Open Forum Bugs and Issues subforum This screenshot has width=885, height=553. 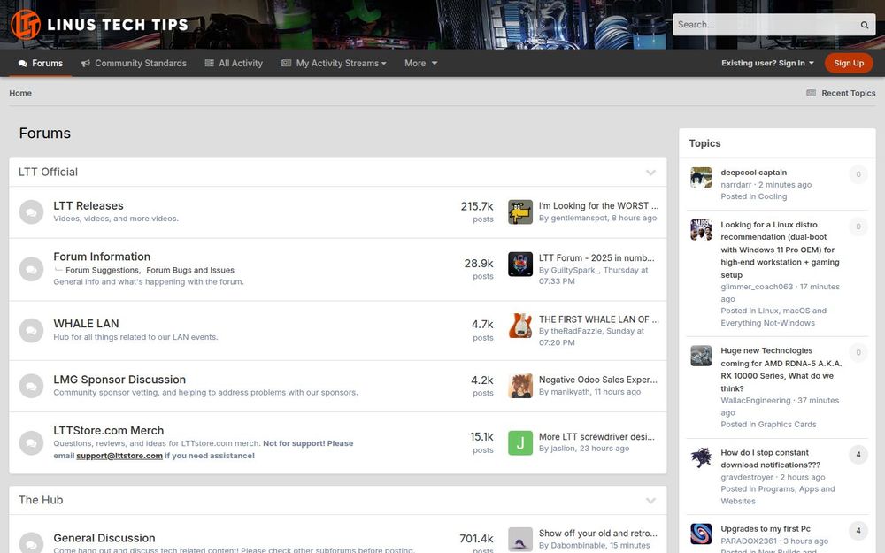click(x=190, y=270)
